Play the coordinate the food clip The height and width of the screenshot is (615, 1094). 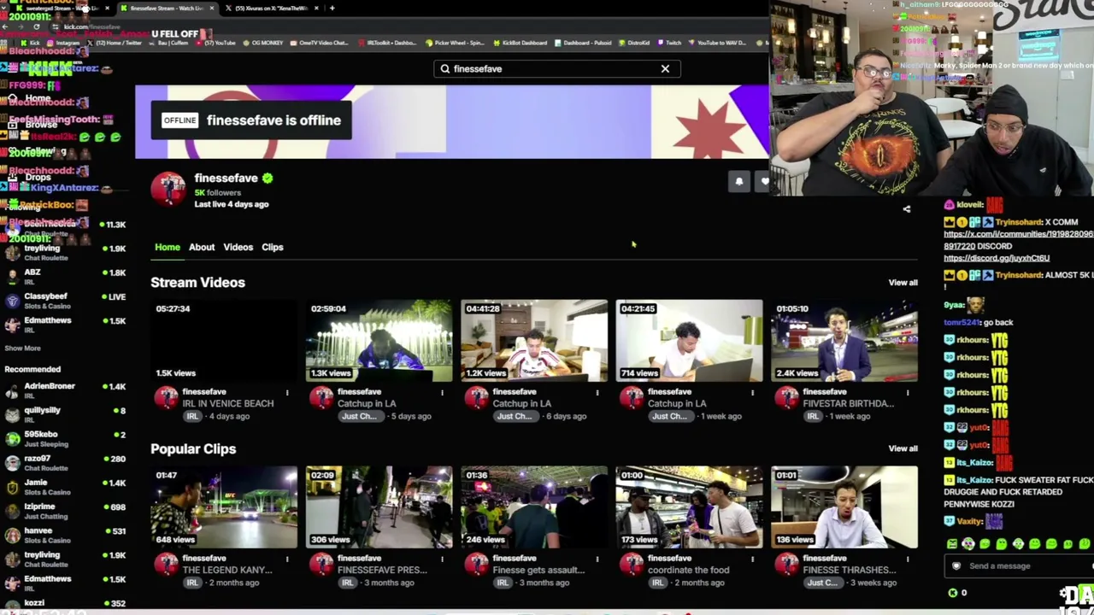coord(689,507)
